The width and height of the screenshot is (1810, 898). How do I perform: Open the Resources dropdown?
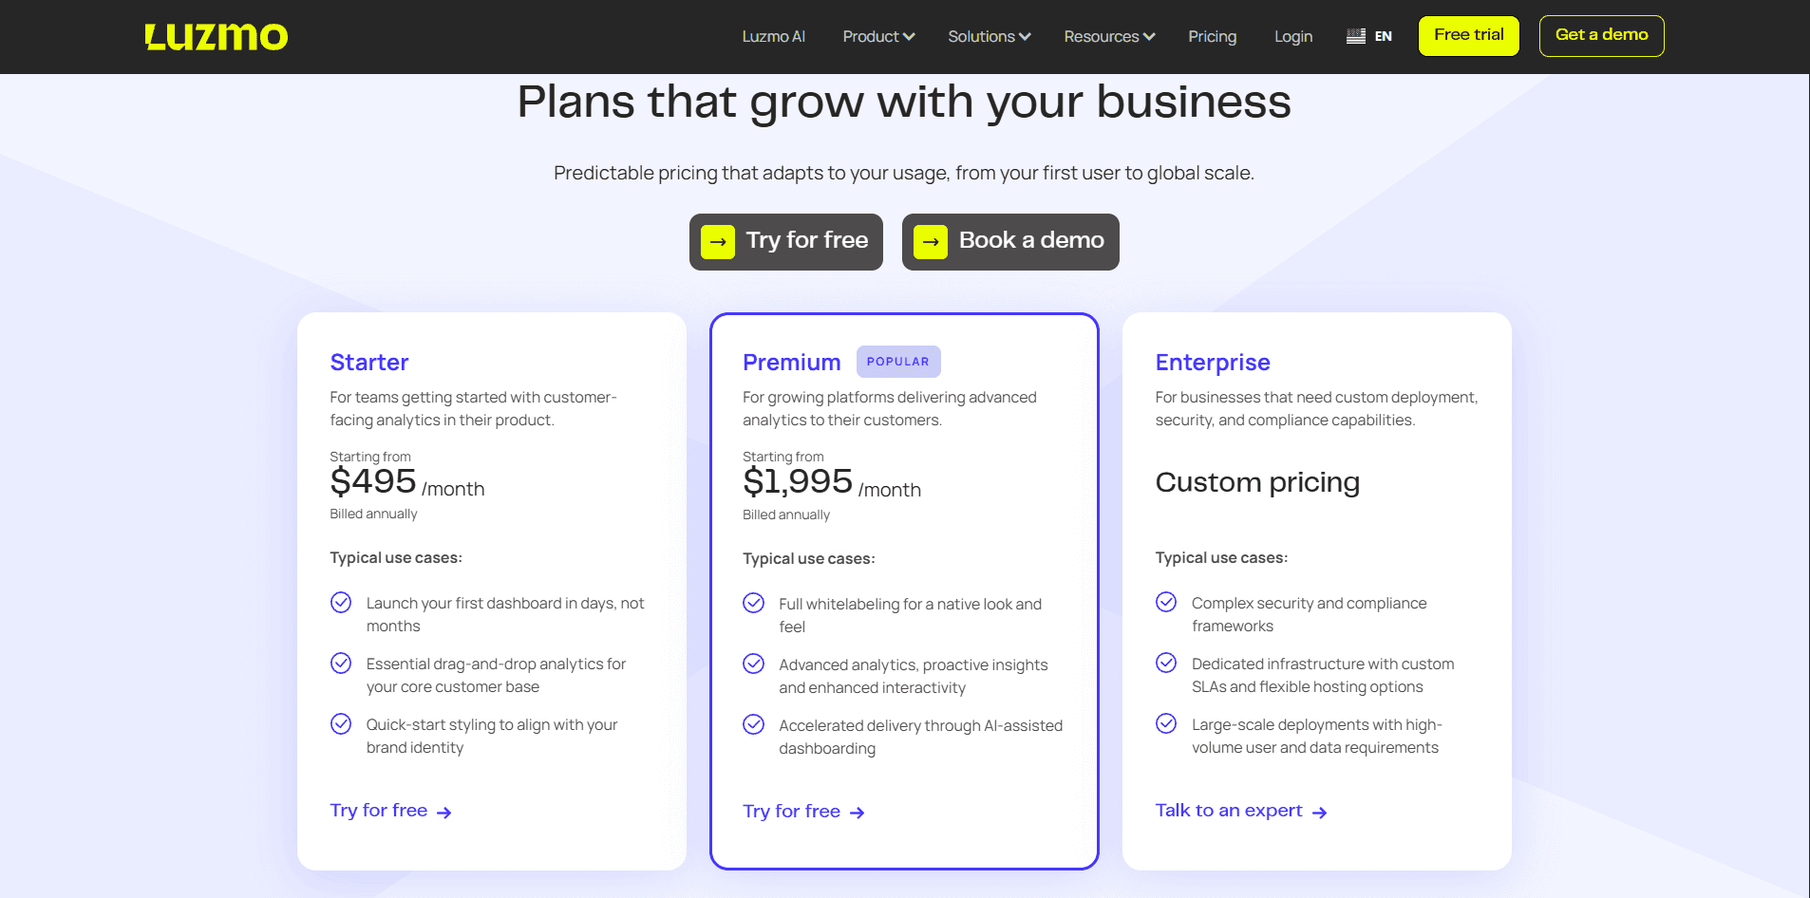coord(1107,36)
